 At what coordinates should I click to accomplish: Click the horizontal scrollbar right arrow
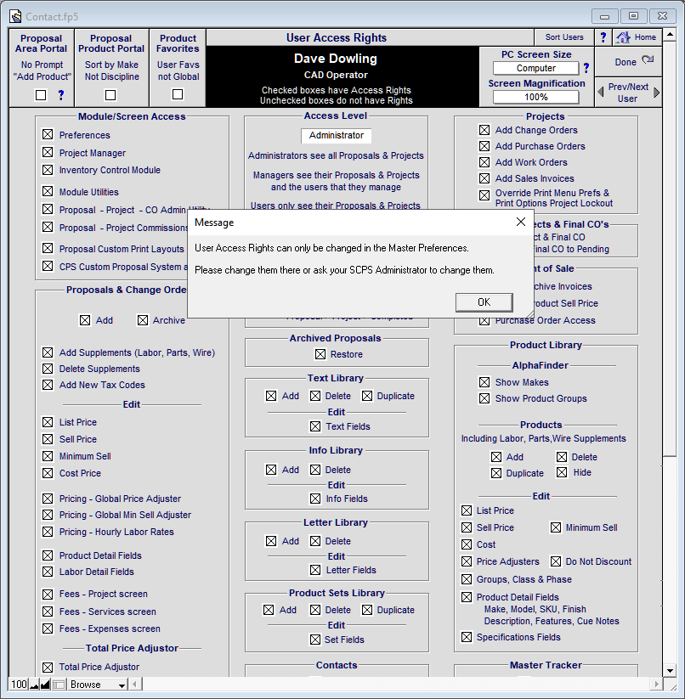[x=656, y=685]
